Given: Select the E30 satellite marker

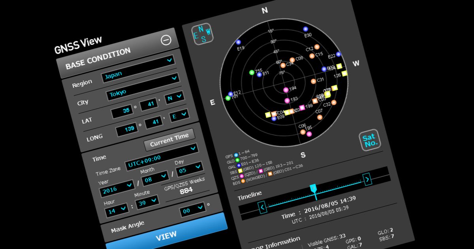Looking at the screenshot, I should [x=305, y=29].
